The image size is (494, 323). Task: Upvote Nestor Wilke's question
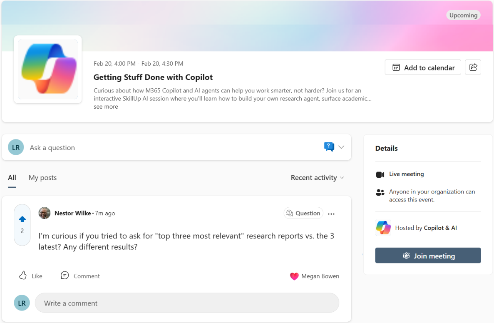22,219
